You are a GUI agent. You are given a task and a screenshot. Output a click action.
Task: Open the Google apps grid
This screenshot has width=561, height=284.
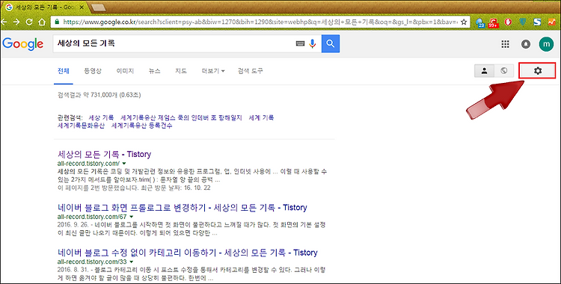[505, 44]
